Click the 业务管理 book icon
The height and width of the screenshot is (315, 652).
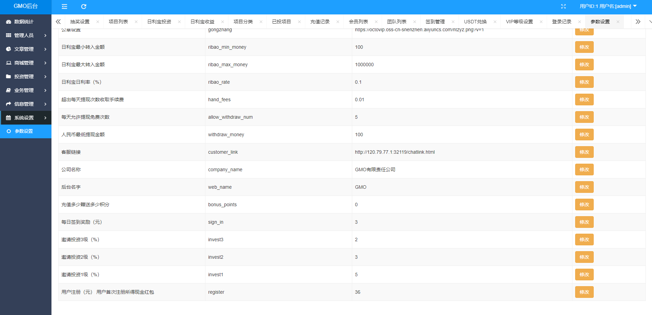pyautogui.click(x=8, y=90)
